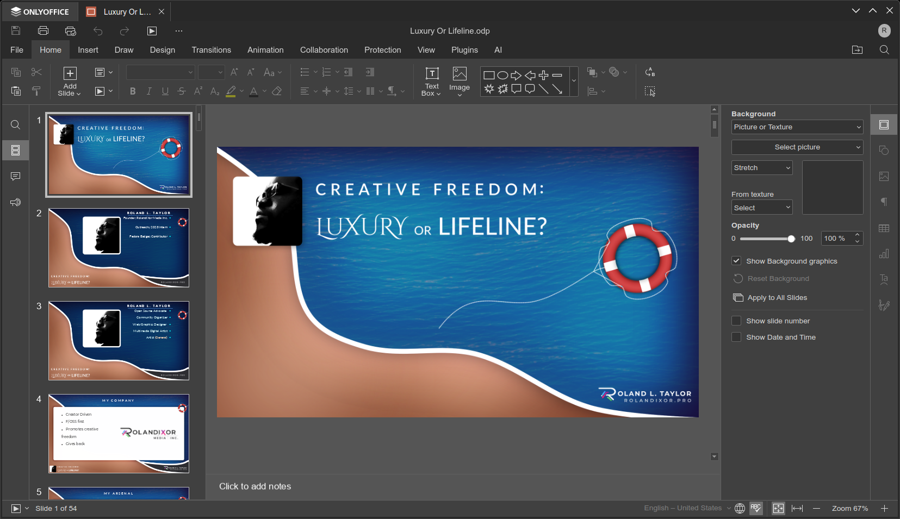Open the Stretch fill mode dropdown
This screenshot has width=900, height=519.
[761, 167]
